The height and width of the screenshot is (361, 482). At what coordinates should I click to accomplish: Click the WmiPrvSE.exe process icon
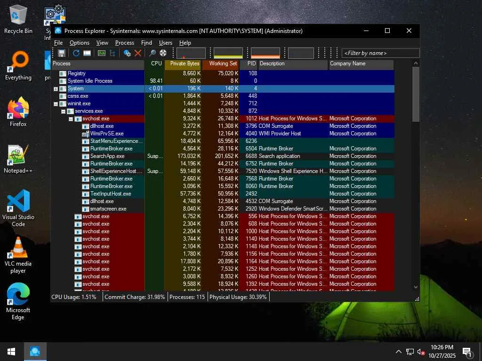[x=86, y=133]
